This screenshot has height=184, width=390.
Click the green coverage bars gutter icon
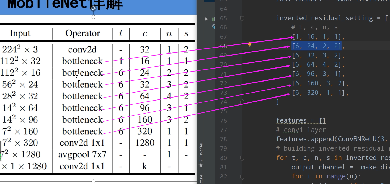pos(213,19)
